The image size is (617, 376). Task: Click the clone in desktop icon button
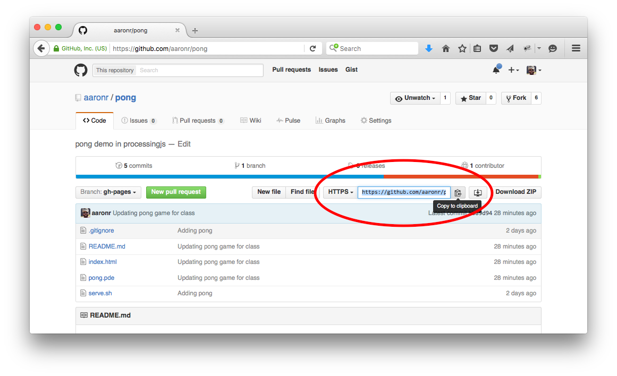(478, 192)
